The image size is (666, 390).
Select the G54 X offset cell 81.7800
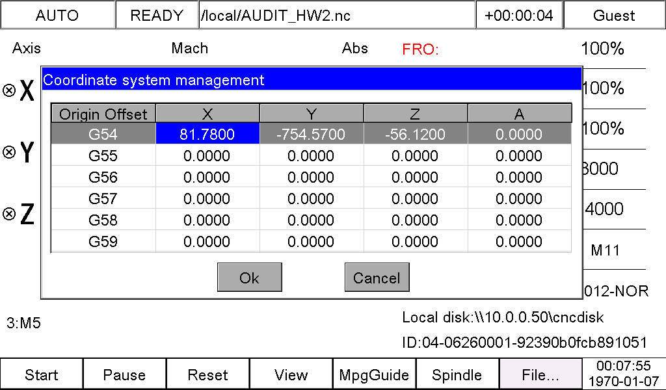[207, 134]
